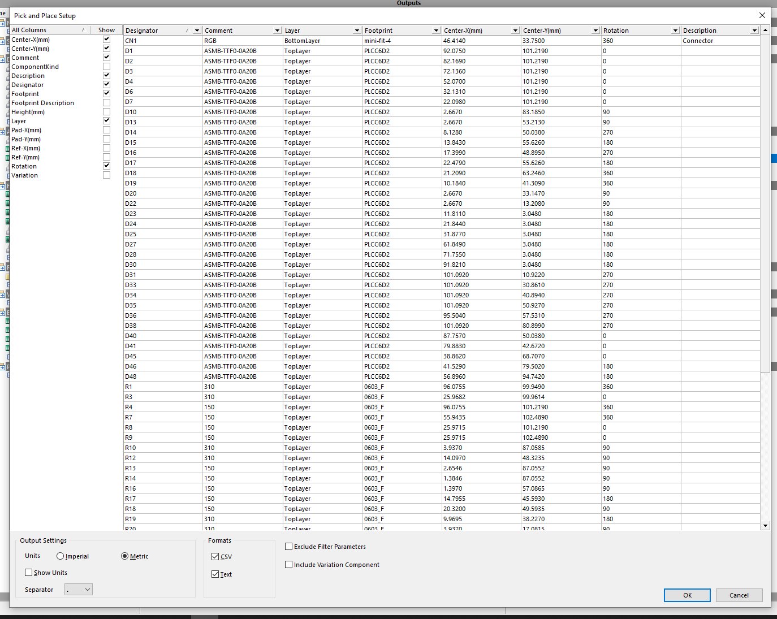Click Center-Y value 33.7500

coord(561,41)
